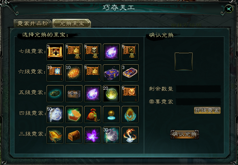238x165 pixels.
Task: Choose the orange dragon egg item with 10
Action: click(74, 73)
